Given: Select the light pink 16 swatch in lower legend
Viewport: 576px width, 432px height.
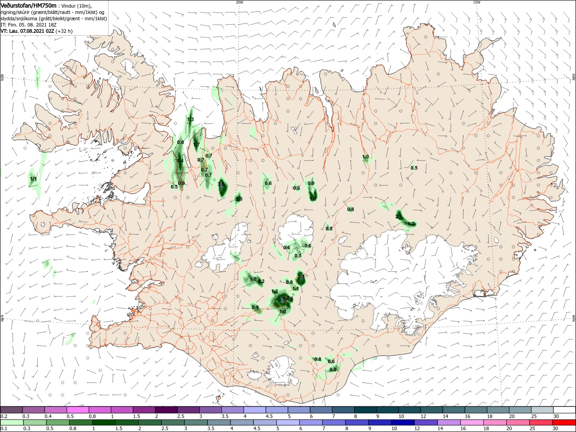Looking at the screenshot, I should (x=472, y=423).
